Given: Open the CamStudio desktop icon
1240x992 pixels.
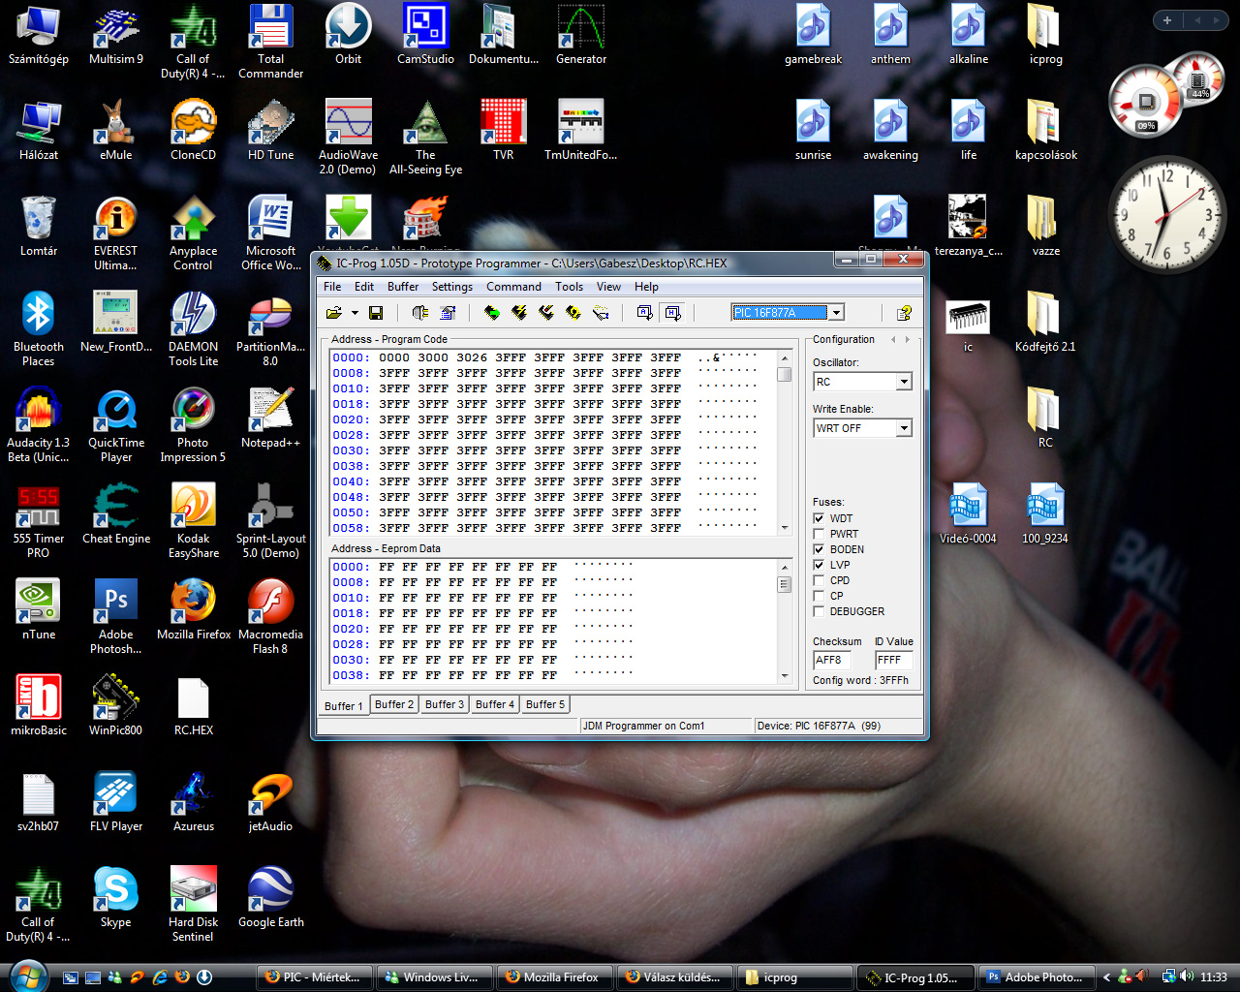Looking at the screenshot, I should tap(425, 35).
